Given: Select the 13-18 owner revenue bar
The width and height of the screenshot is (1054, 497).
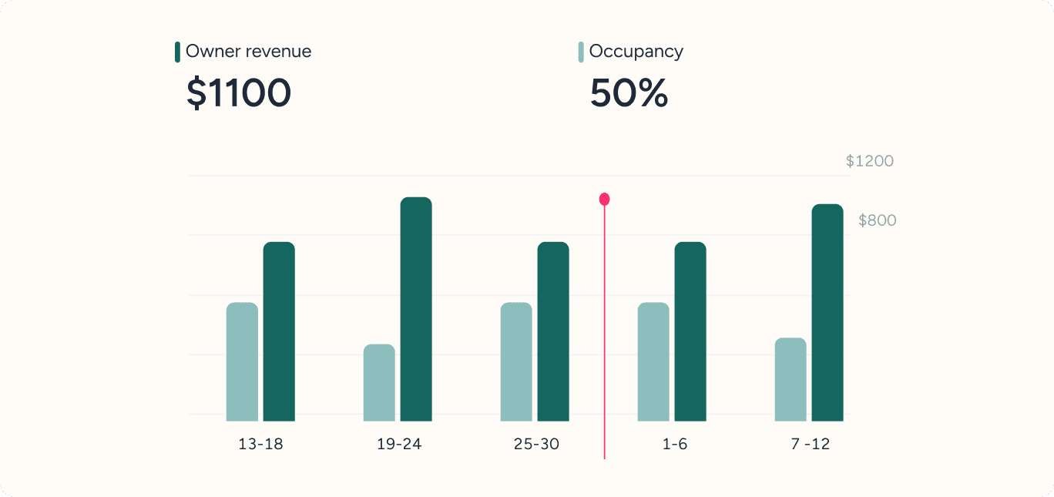Looking at the screenshot, I should (x=279, y=331).
